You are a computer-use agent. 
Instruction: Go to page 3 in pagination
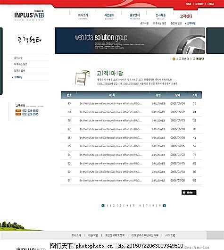pos(121,206)
